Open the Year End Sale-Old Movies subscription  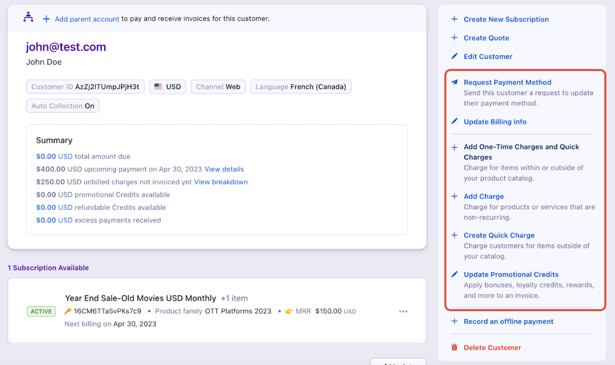coord(140,298)
